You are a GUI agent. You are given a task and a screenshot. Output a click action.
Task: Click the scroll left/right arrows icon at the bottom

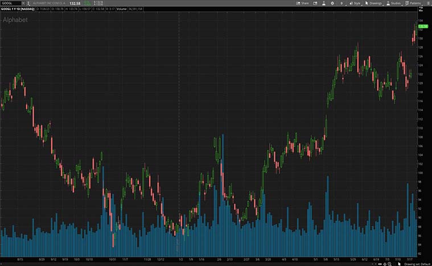380,264
